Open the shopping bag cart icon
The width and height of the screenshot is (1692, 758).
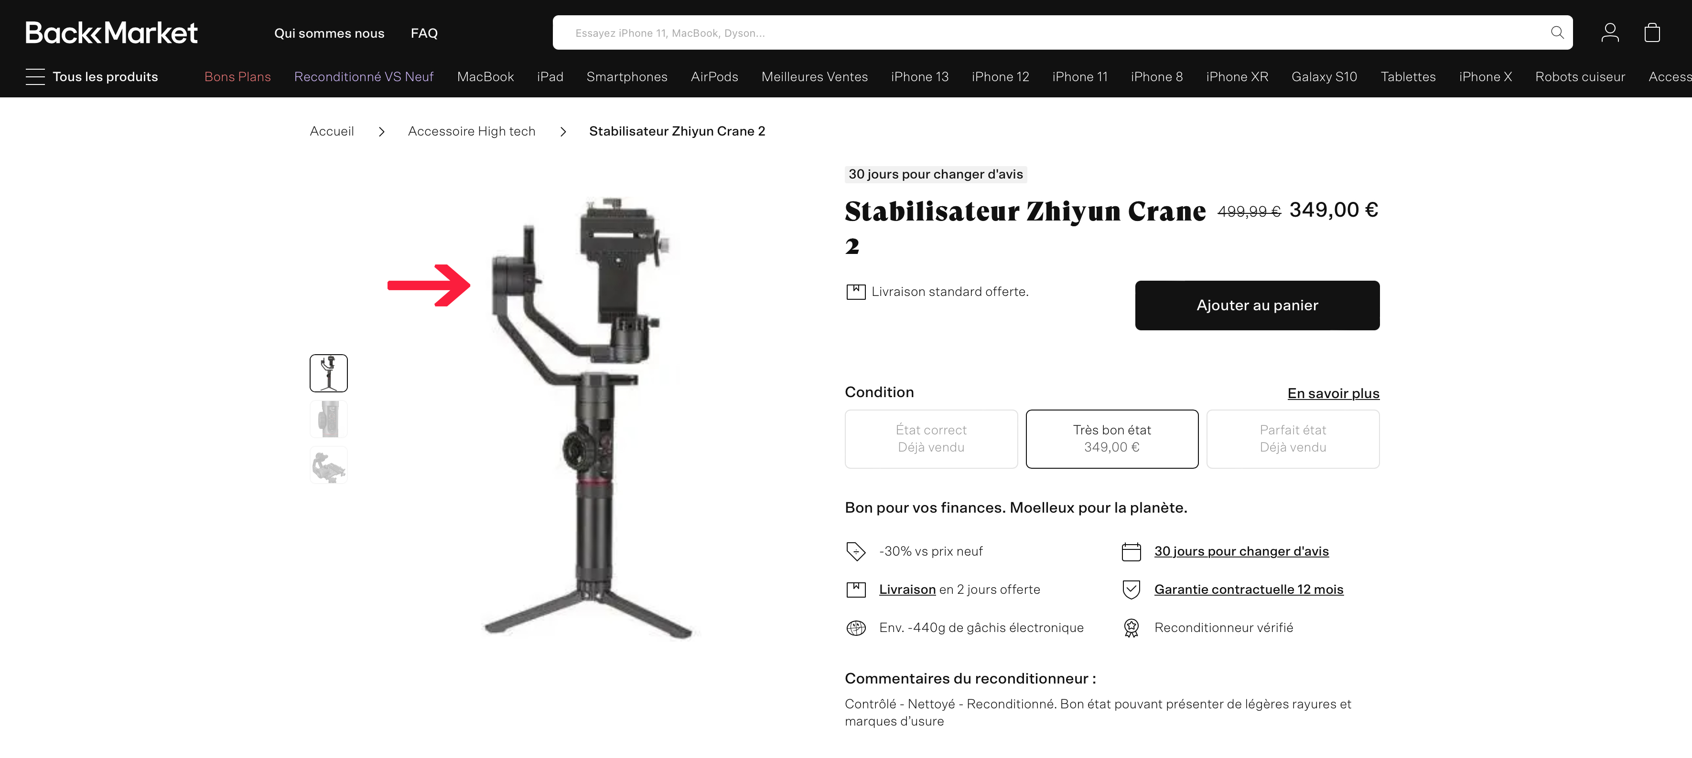1652,32
